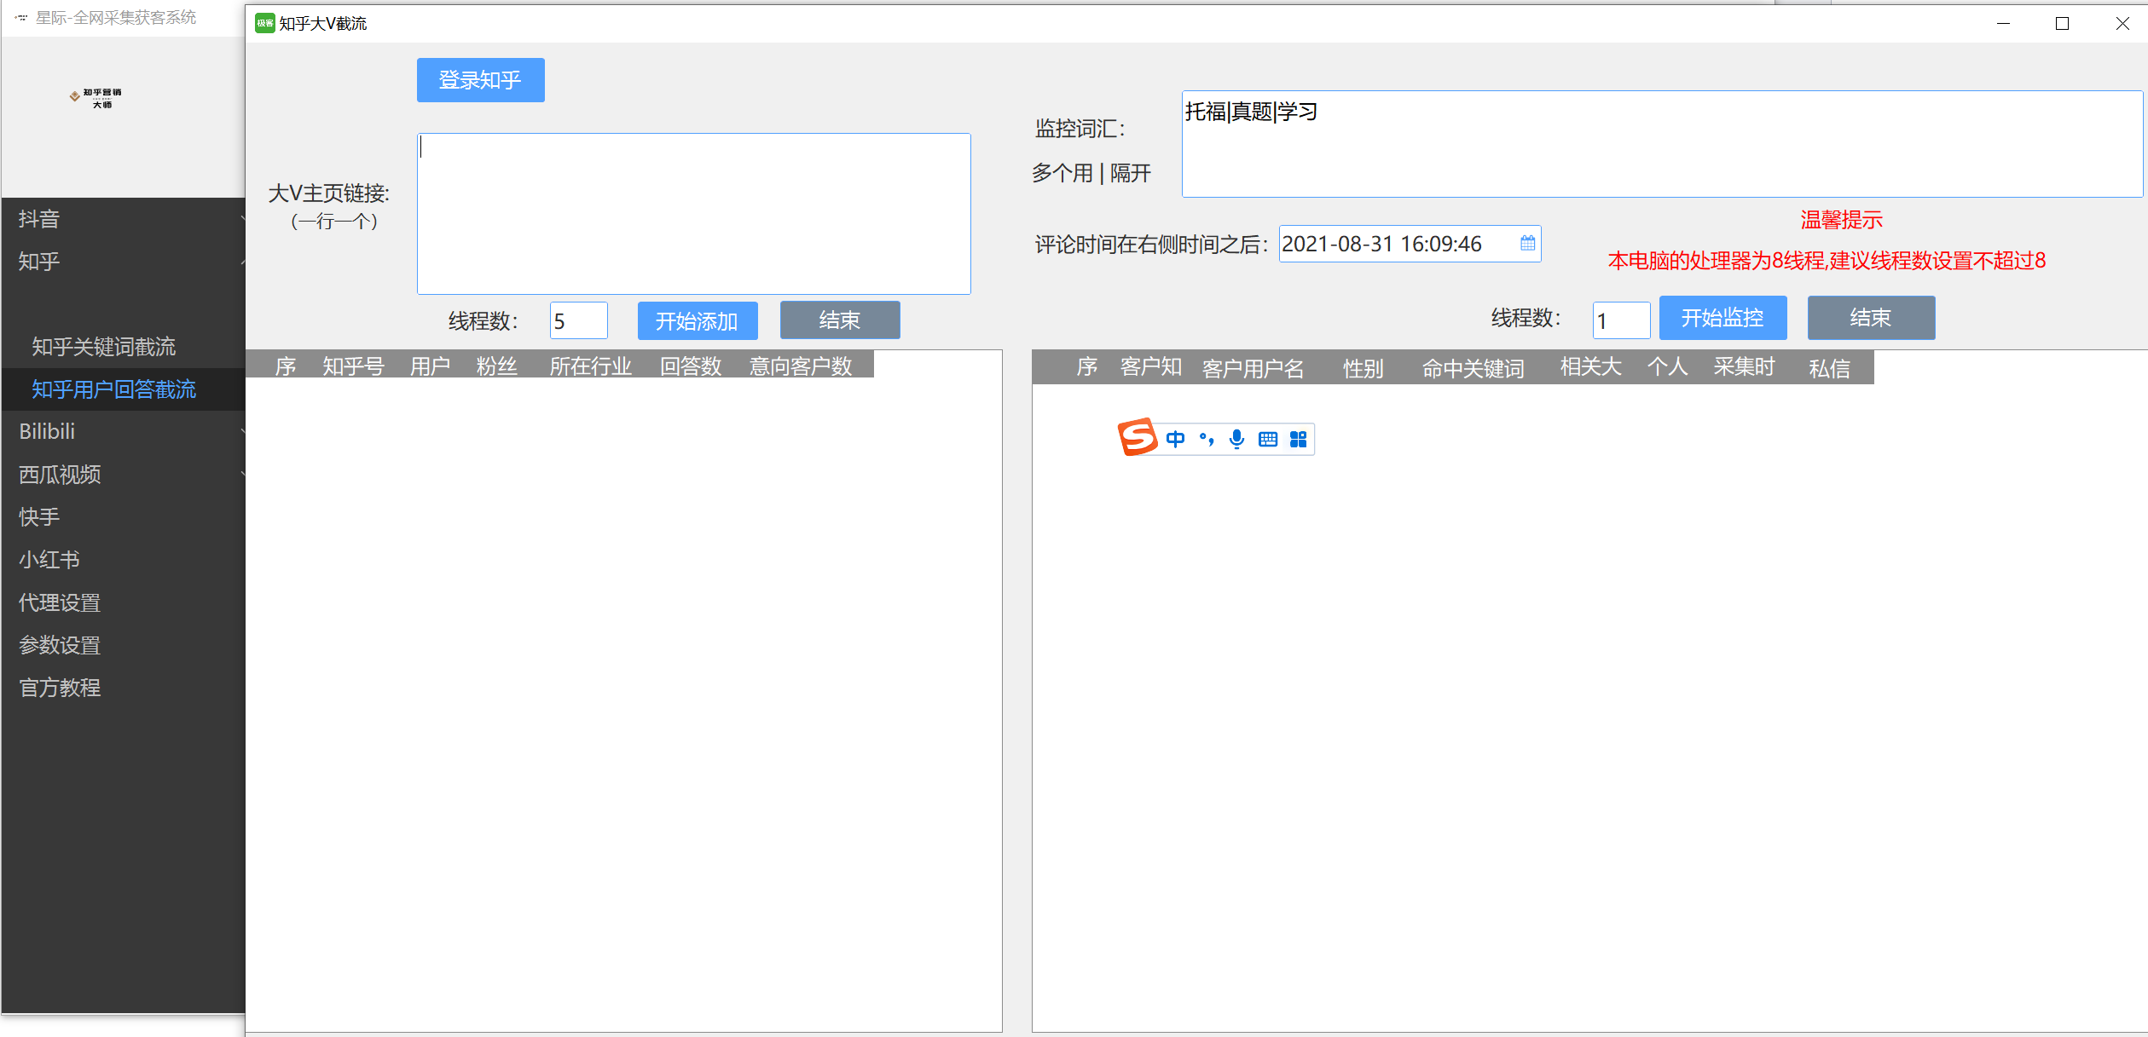This screenshot has height=1037, width=2148.
Task: Click 私信 column header
Action: [x=1830, y=368]
